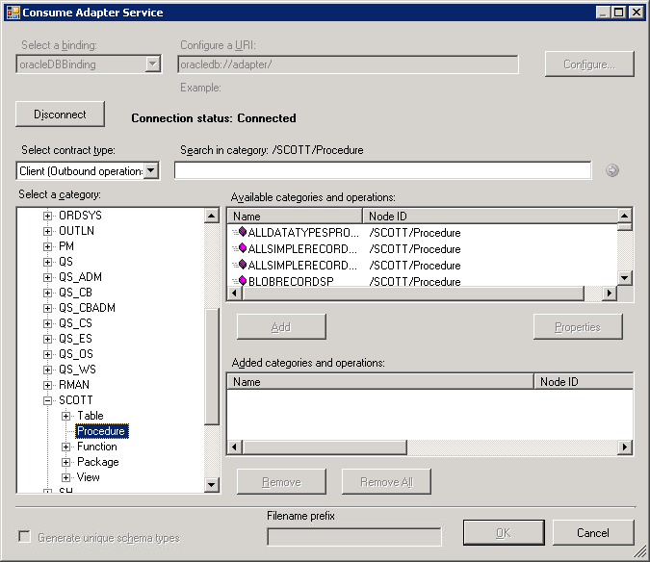
Task: Click the ALLDATATYPESPRO procedure icon
Action: 243,232
